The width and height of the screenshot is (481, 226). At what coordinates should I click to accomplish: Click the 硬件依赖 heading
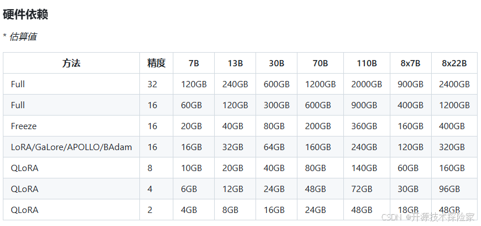25,15
